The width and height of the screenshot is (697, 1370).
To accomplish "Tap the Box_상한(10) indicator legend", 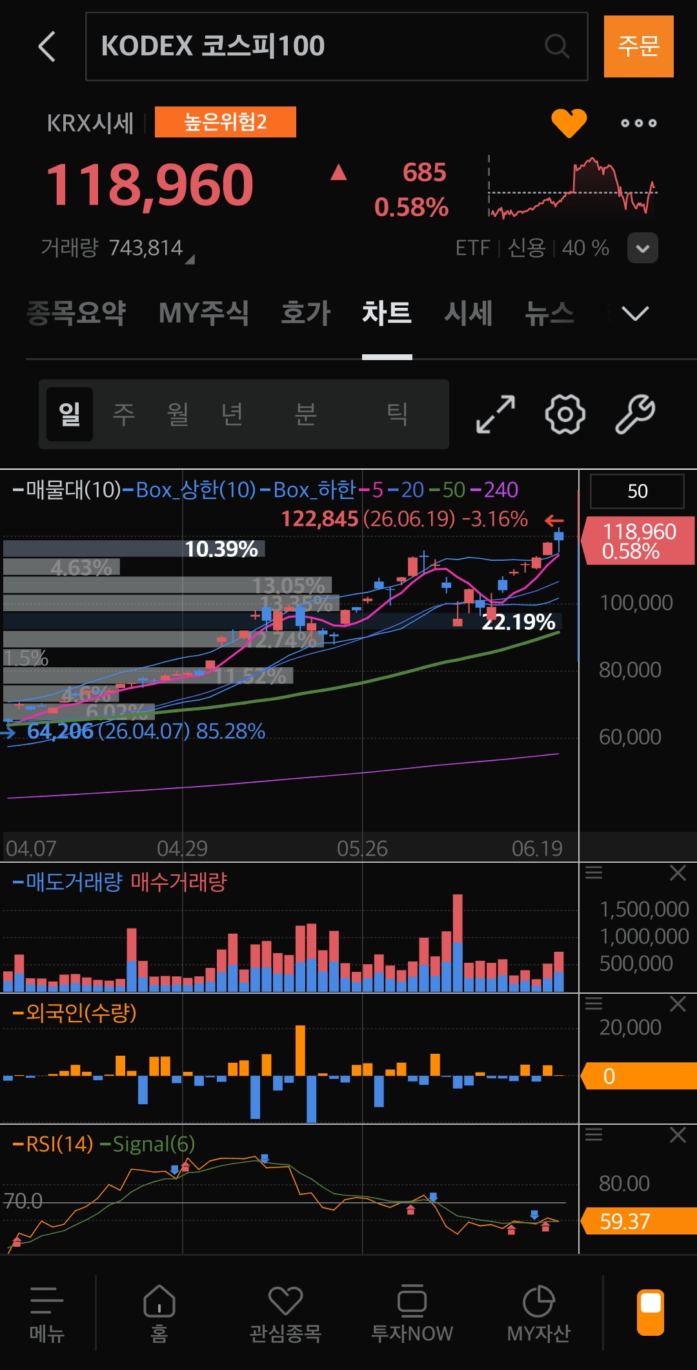I will (x=190, y=490).
